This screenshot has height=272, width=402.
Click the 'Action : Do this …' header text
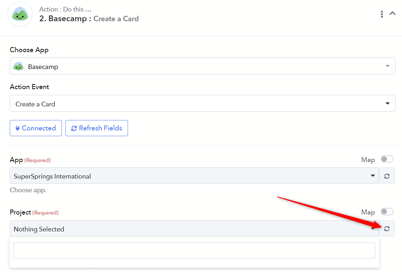(65, 9)
